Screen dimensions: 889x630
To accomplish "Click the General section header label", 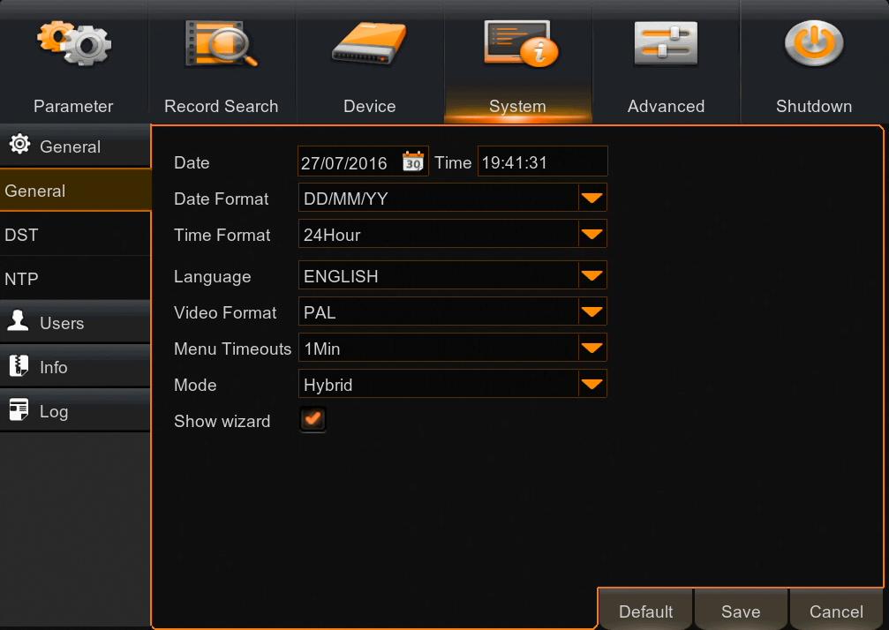I will [x=70, y=146].
